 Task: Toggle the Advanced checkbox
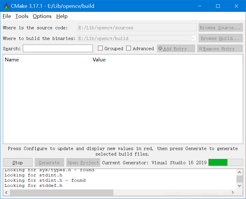(x=129, y=48)
